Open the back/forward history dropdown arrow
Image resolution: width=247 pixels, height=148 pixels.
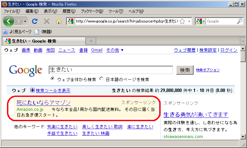click(x=25, y=21)
